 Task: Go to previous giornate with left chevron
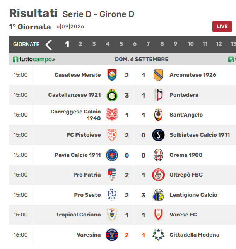(x=49, y=45)
